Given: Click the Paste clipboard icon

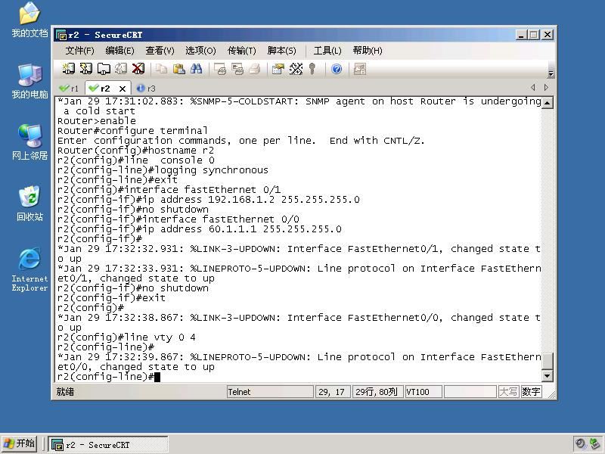Looking at the screenshot, I should [x=178, y=69].
